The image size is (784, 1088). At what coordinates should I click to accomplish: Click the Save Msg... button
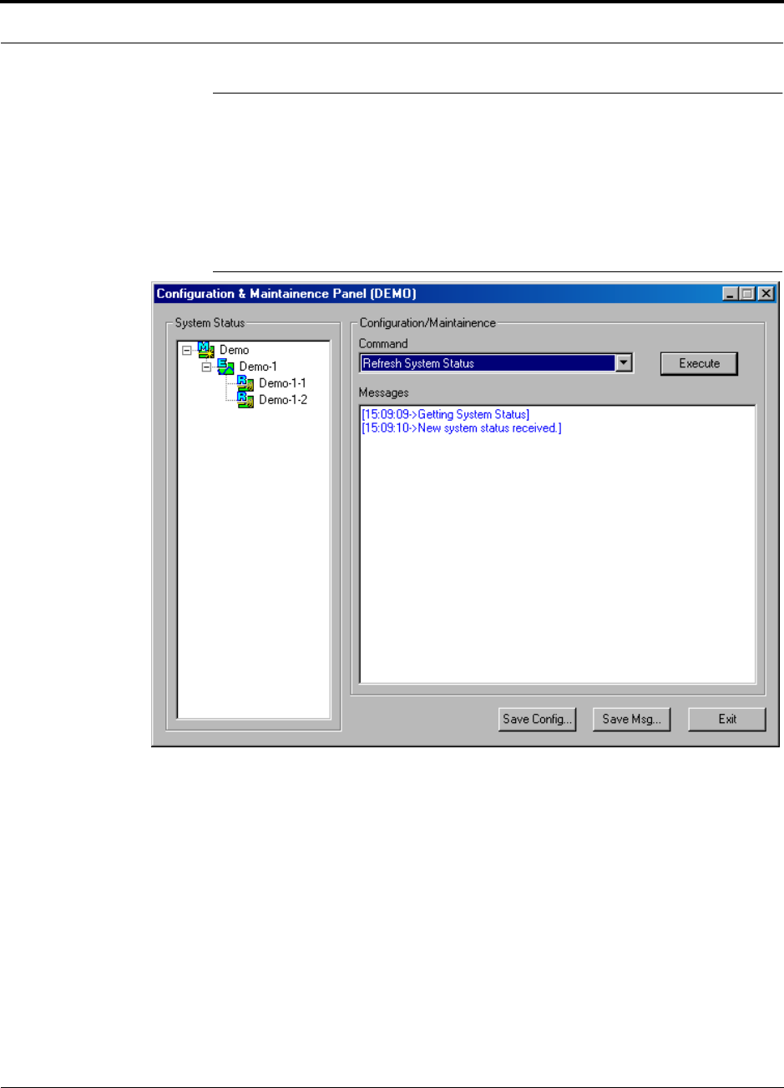pyautogui.click(x=632, y=719)
